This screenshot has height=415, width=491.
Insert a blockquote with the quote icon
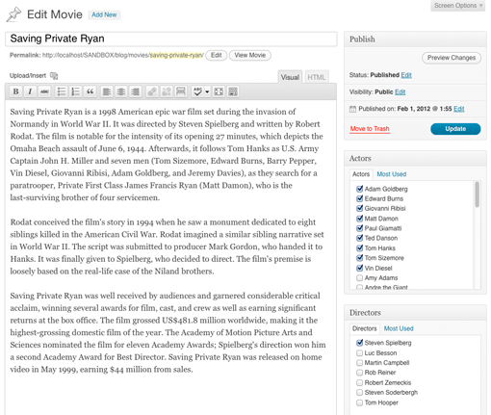click(x=90, y=91)
